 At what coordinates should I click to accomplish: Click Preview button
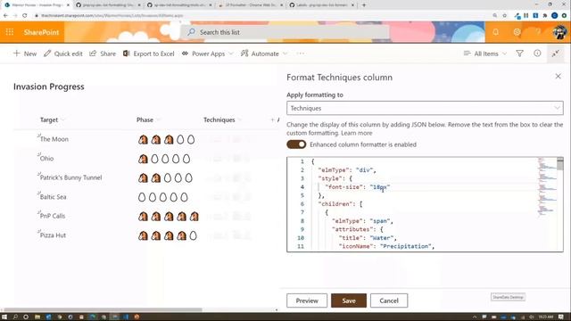307,300
